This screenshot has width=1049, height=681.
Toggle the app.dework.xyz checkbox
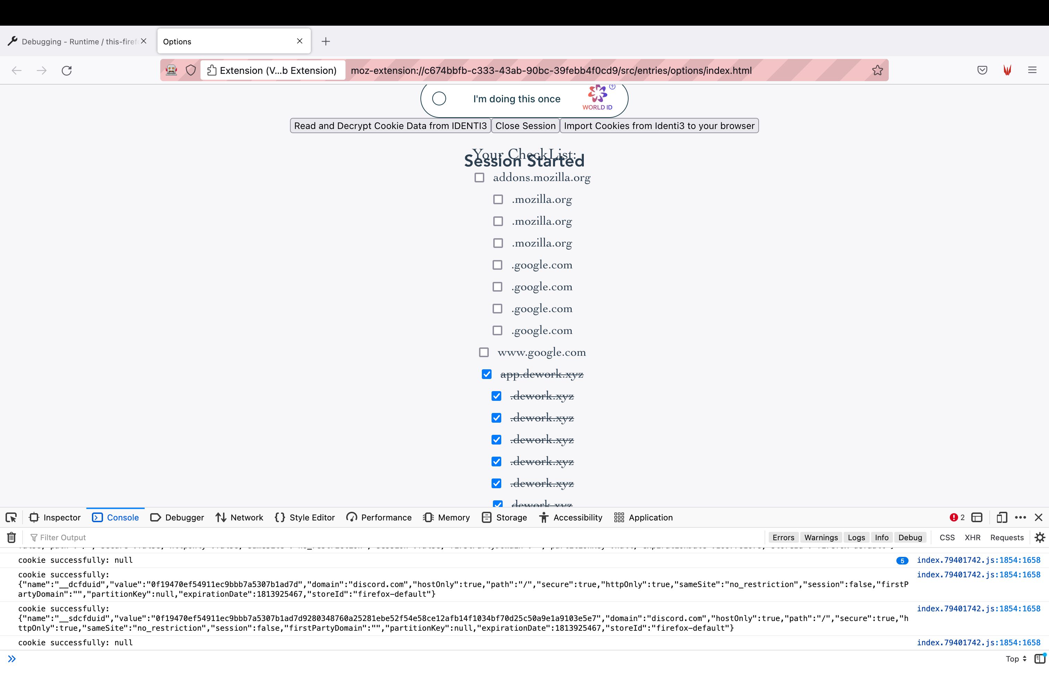486,374
